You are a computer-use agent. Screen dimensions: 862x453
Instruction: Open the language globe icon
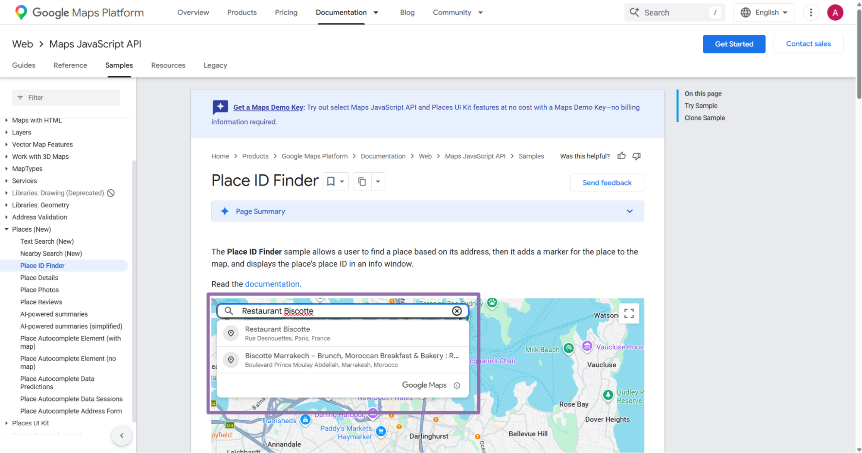click(x=746, y=12)
